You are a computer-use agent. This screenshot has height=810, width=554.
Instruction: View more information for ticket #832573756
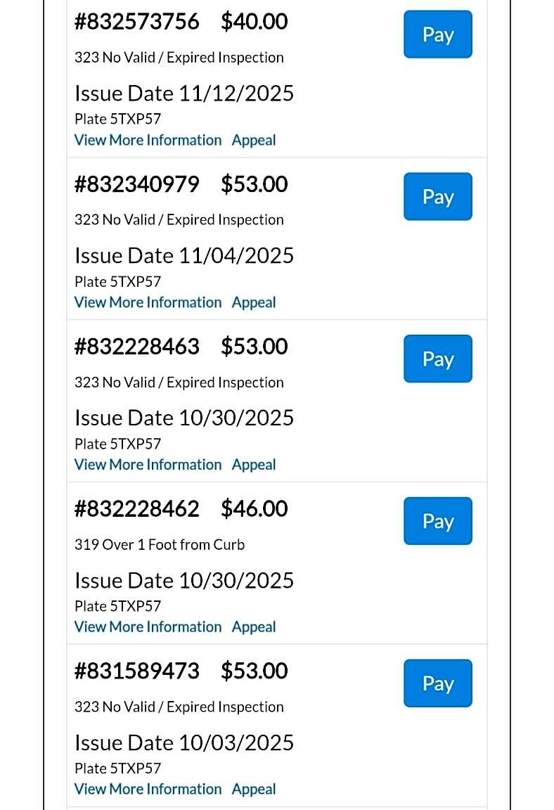pyautogui.click(x=148, y=140)
